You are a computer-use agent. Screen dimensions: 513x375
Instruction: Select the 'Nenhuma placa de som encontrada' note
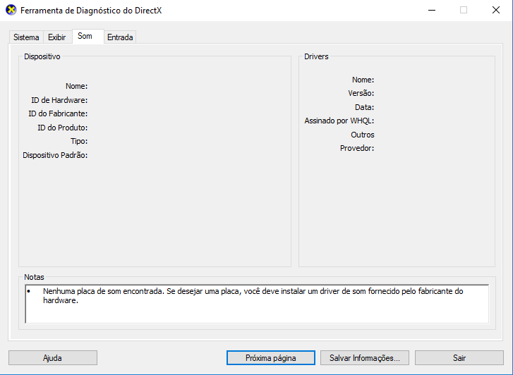[x=253, y=295]
